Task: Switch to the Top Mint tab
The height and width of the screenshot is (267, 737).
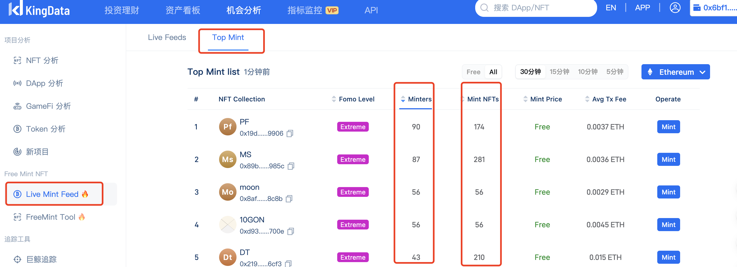Action: tap(228, 38)
